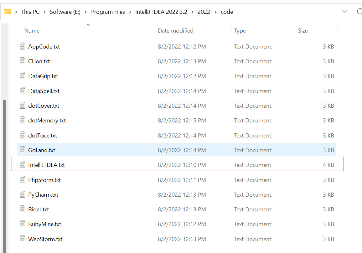This screenshot has width=362, height=253.
Task: Select the WebStorm.txt file name
Action: [46, 239]
